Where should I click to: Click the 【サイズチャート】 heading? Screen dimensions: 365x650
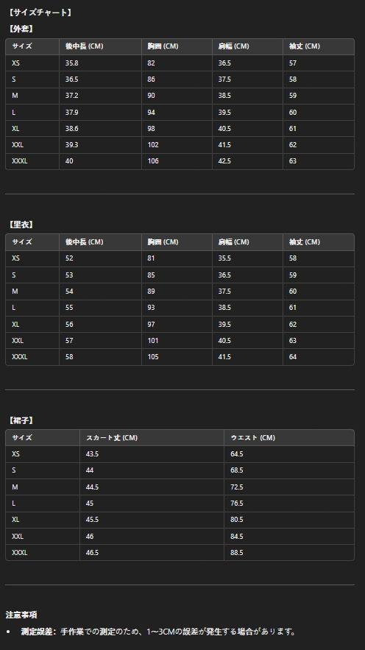[40, 13]
